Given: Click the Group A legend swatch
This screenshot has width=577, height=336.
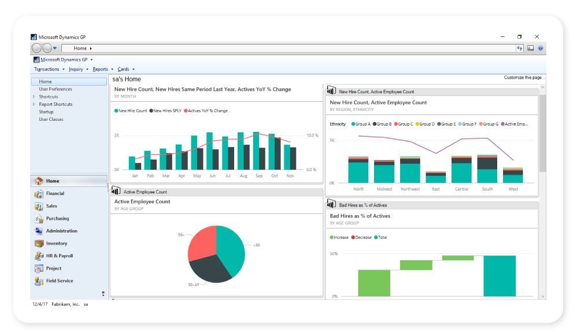Looking at the screenshot, I should 353,124.
